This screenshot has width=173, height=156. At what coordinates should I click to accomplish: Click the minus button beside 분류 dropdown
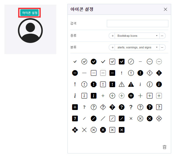[162, 47]
